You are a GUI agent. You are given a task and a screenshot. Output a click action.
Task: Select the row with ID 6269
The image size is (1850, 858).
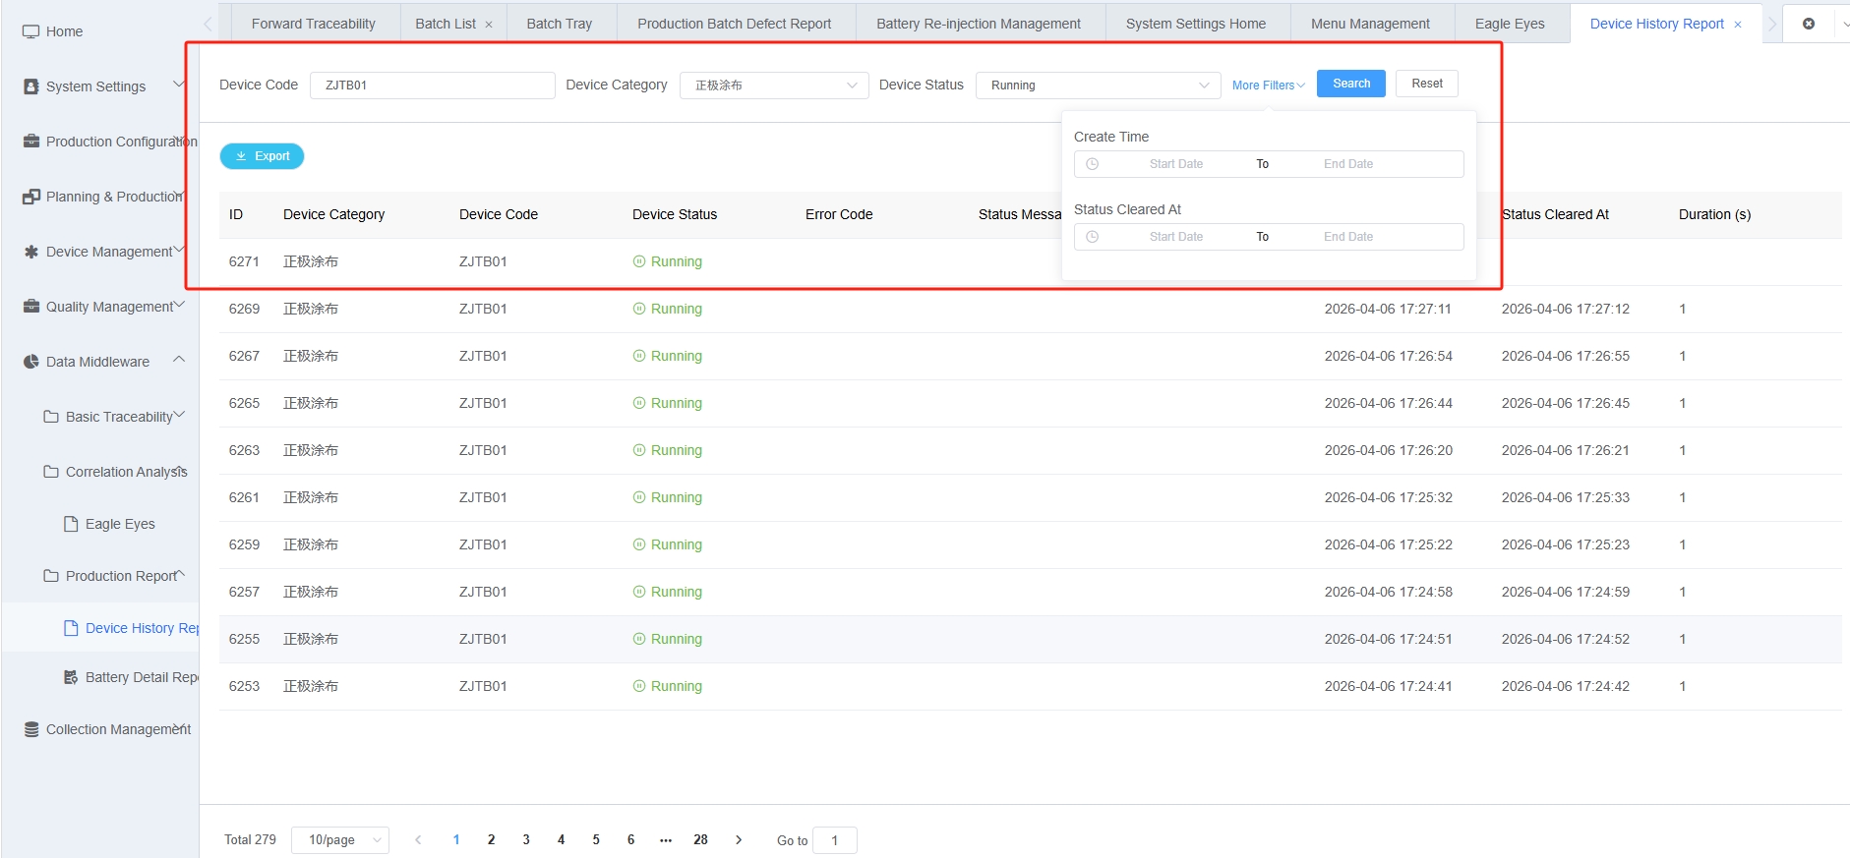[x=1030, y=309]
